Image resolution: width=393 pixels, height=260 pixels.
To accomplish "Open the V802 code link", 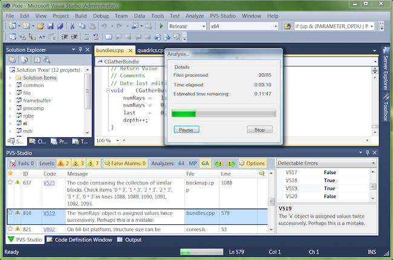I will pos(49,229).
